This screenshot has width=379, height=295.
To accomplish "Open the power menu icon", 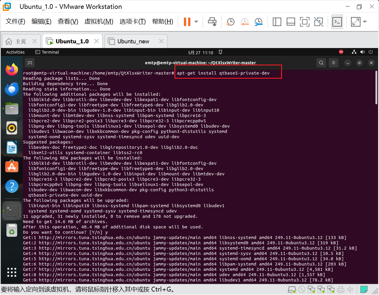I will 371,52.
